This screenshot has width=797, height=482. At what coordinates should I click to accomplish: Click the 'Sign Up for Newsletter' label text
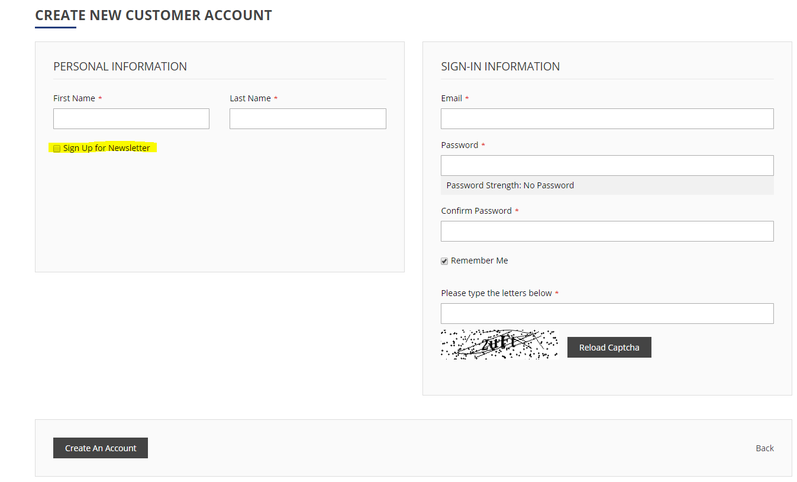[107, 148]
